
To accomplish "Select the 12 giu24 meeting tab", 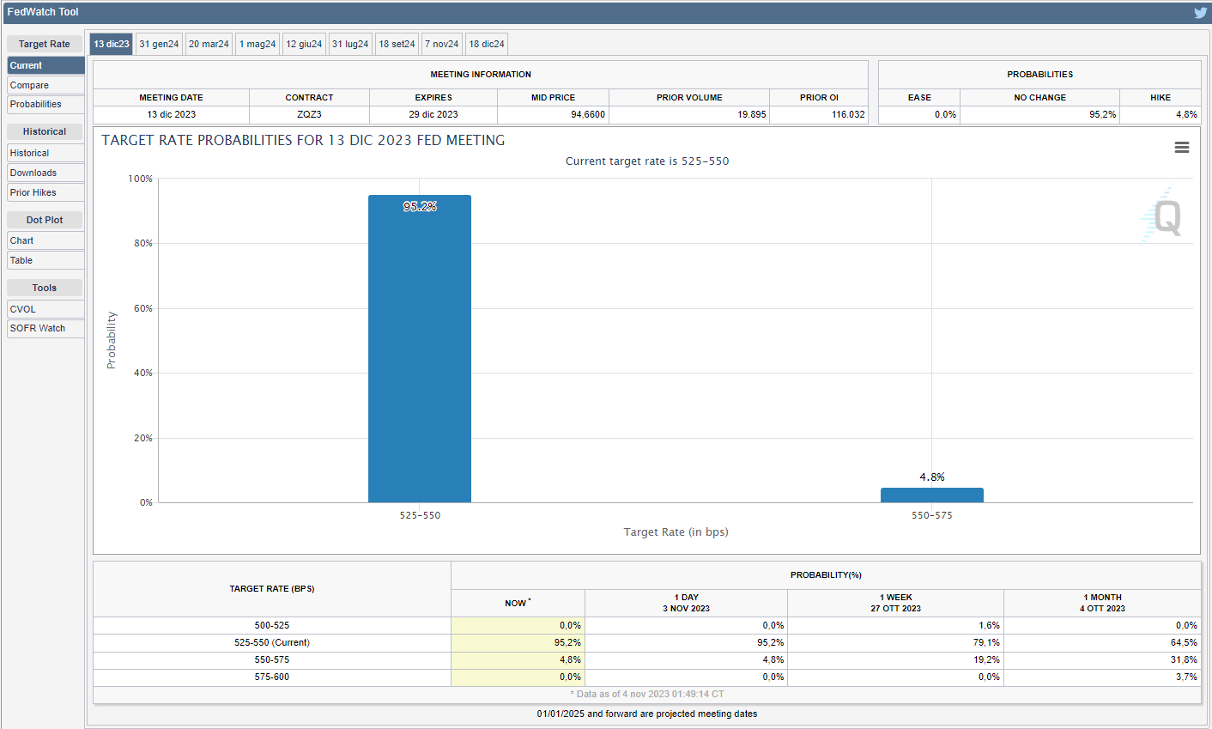I will [304, 44].
